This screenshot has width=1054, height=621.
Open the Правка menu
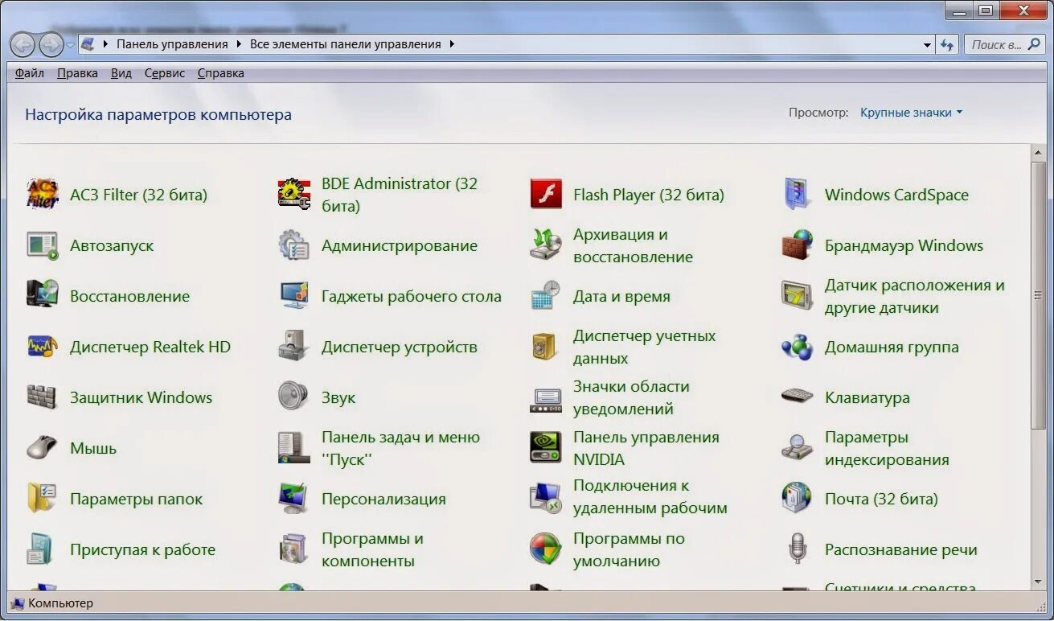pos(77,73)
